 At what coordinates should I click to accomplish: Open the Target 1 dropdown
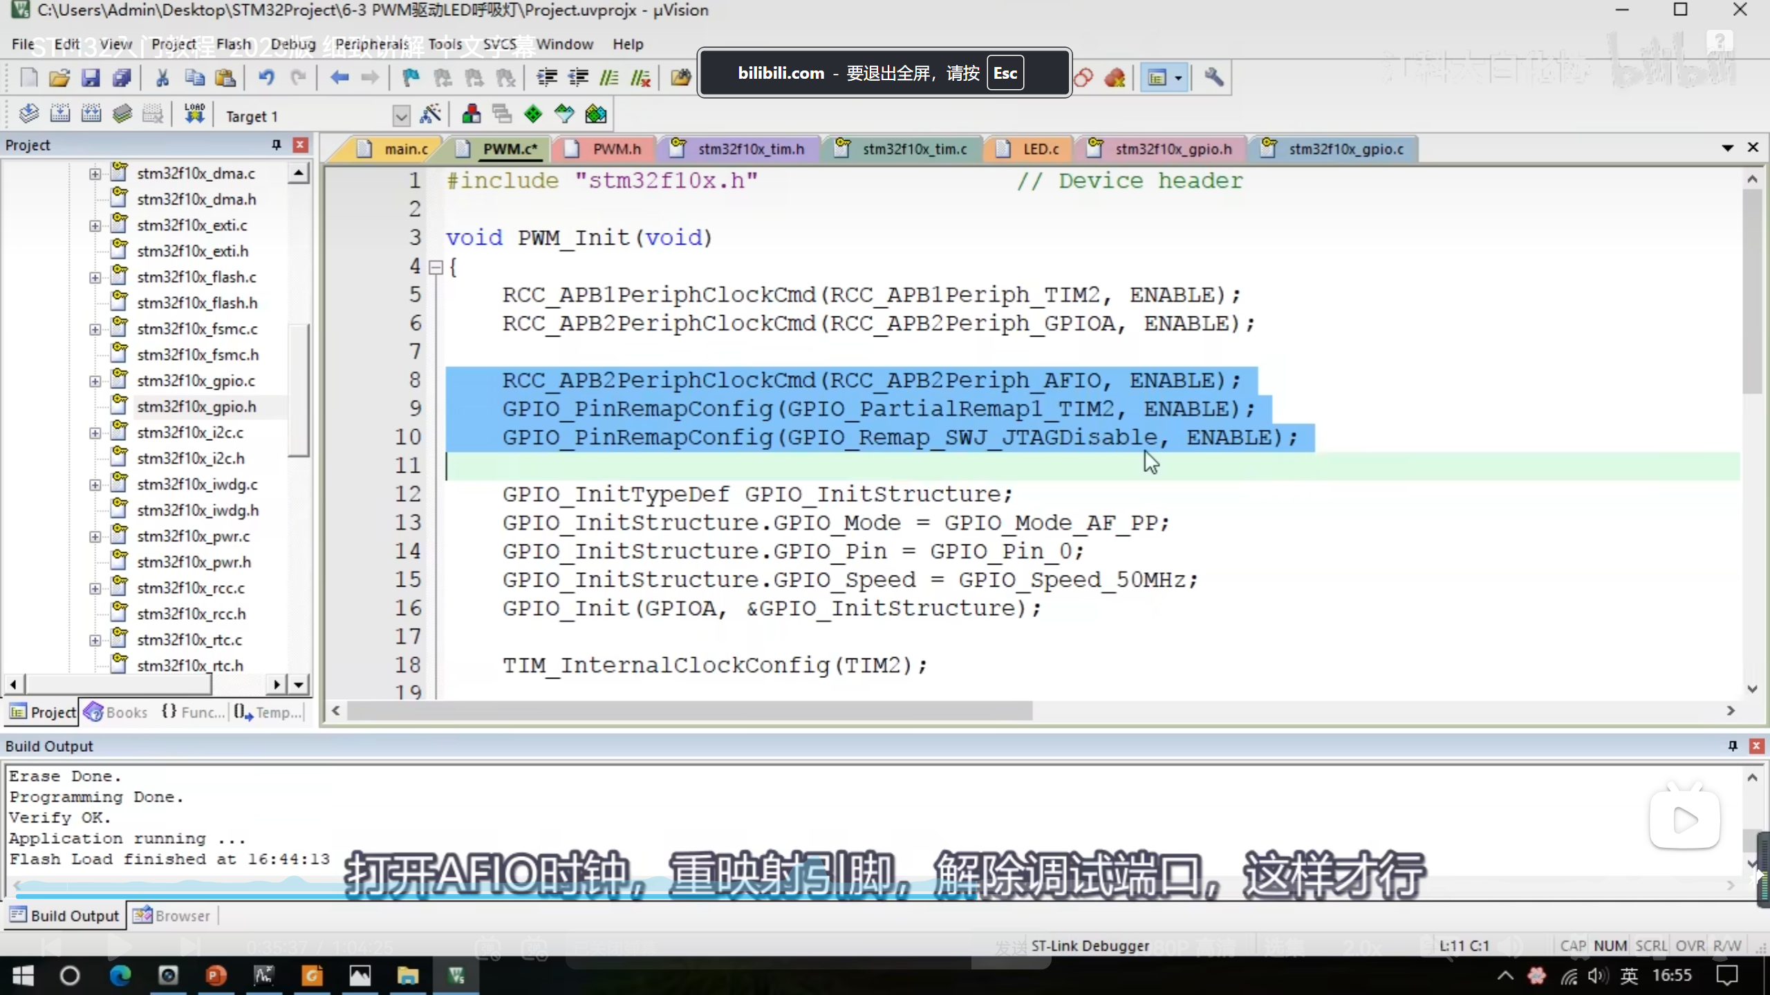[401, 115]
